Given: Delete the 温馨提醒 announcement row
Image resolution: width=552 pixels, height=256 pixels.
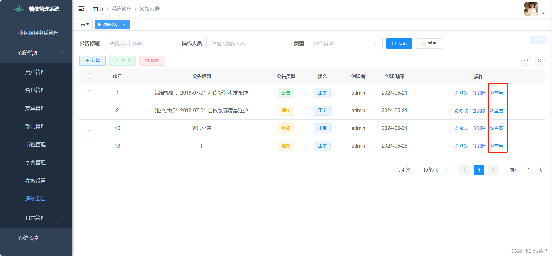Looking at the screenshot, I should coord(479,93).
